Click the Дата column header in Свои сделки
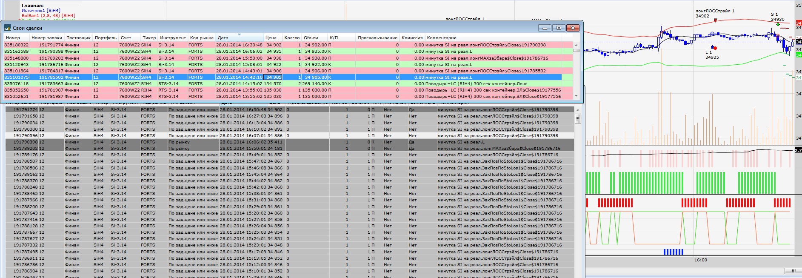The image size is (802, 278). coord(239,37)
